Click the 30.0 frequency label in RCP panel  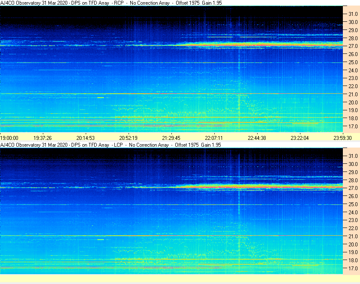click(x=353, y=22)
